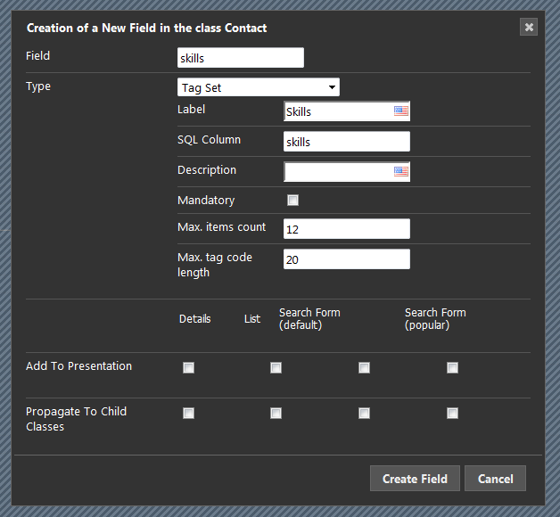Click into the Label text box
Image resolution: width=560 pixels, height=517 pixels.
[x=337, y=111]
